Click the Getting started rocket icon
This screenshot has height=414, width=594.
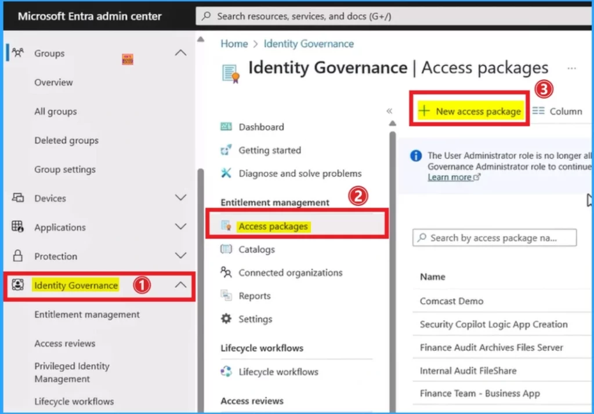[226, 150]
